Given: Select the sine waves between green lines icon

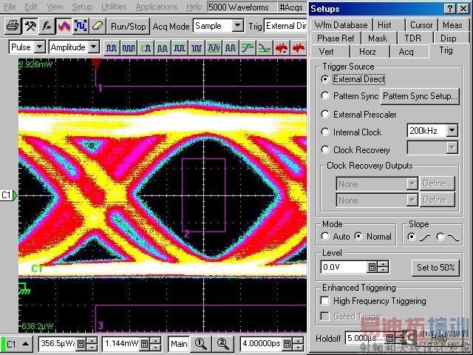Looking at the screenshot, I should pyautogui.click(x=214, y=48).
